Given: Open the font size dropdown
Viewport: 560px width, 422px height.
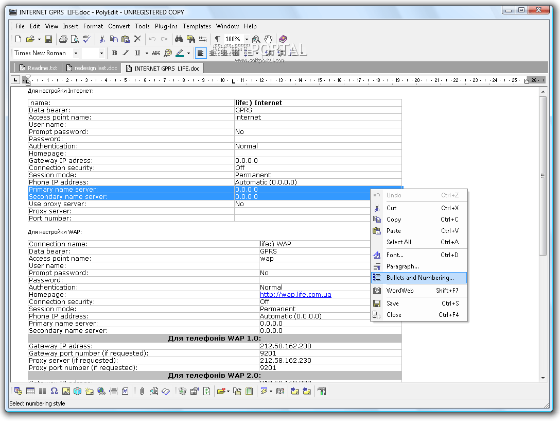Looking at the screenshot, I should (101, 53).
